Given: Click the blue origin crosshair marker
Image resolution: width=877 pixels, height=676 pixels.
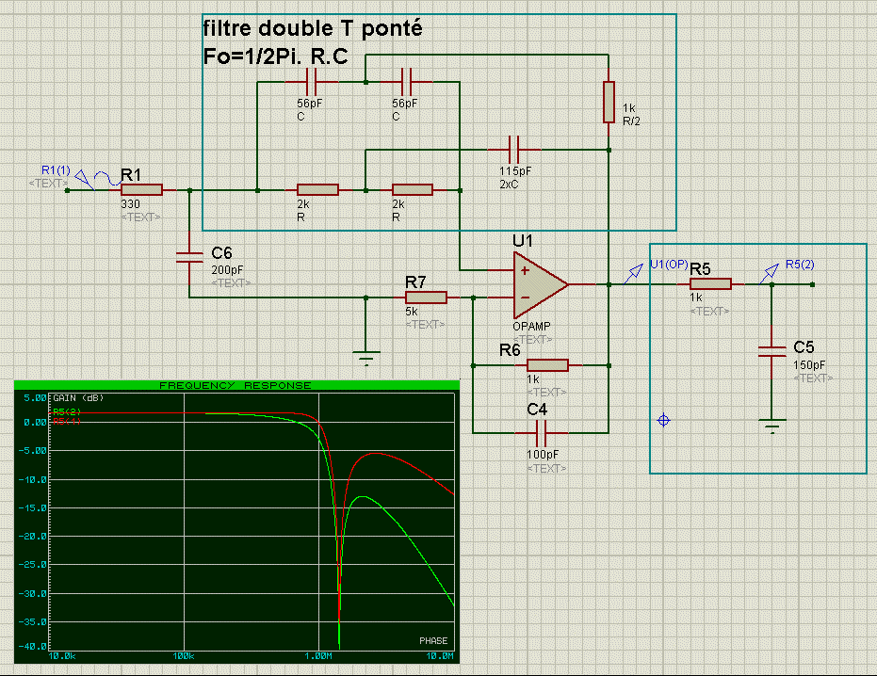Looking at the screenshot, I should click(x=663, y=420).
